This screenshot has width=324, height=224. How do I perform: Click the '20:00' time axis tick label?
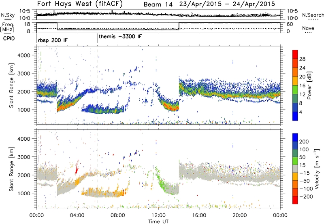(x=240, y=216)
